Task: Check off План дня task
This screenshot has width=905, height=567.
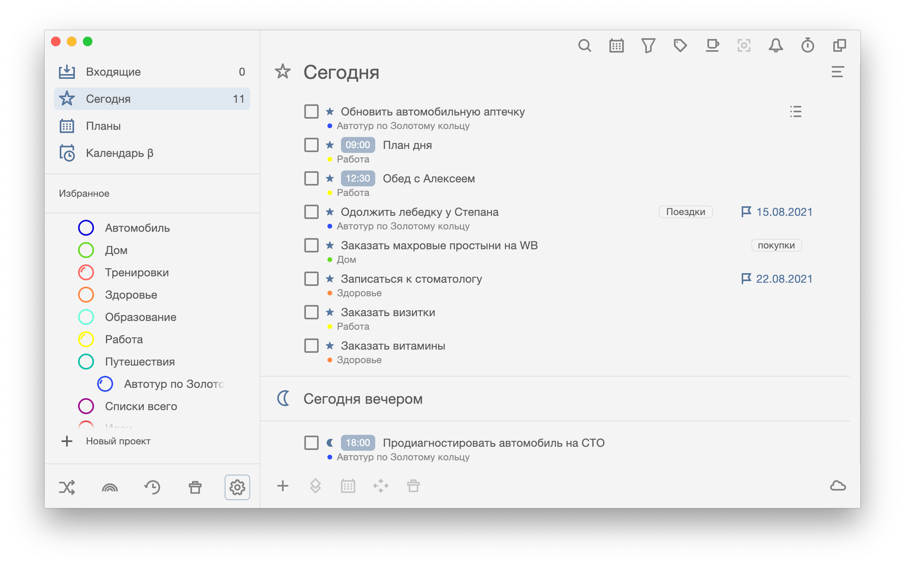Action: 311,145
